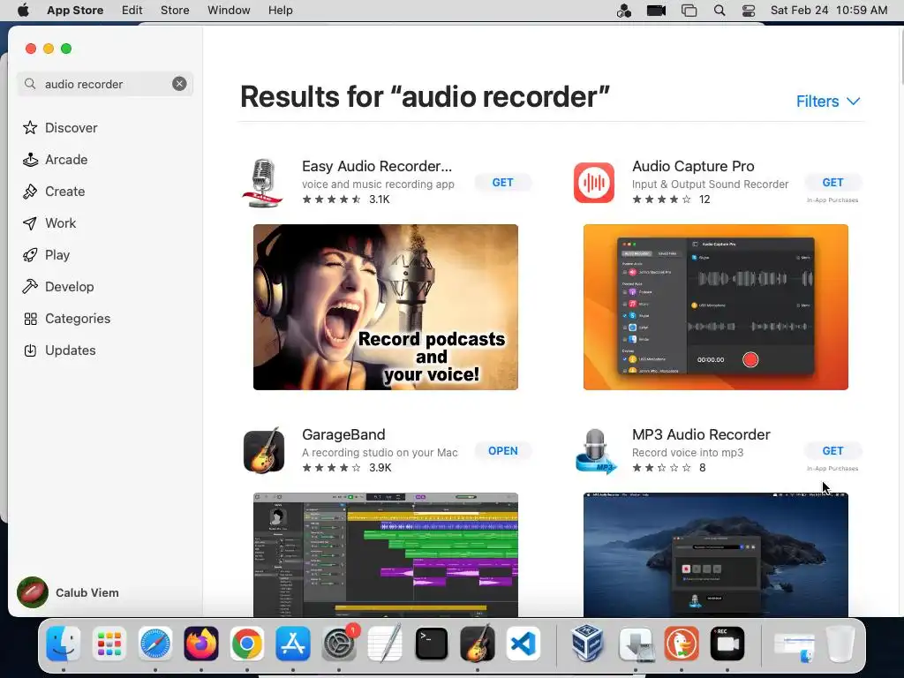Clear the audio recorder search text
904x678 pixels.
(x=179, y=84)
